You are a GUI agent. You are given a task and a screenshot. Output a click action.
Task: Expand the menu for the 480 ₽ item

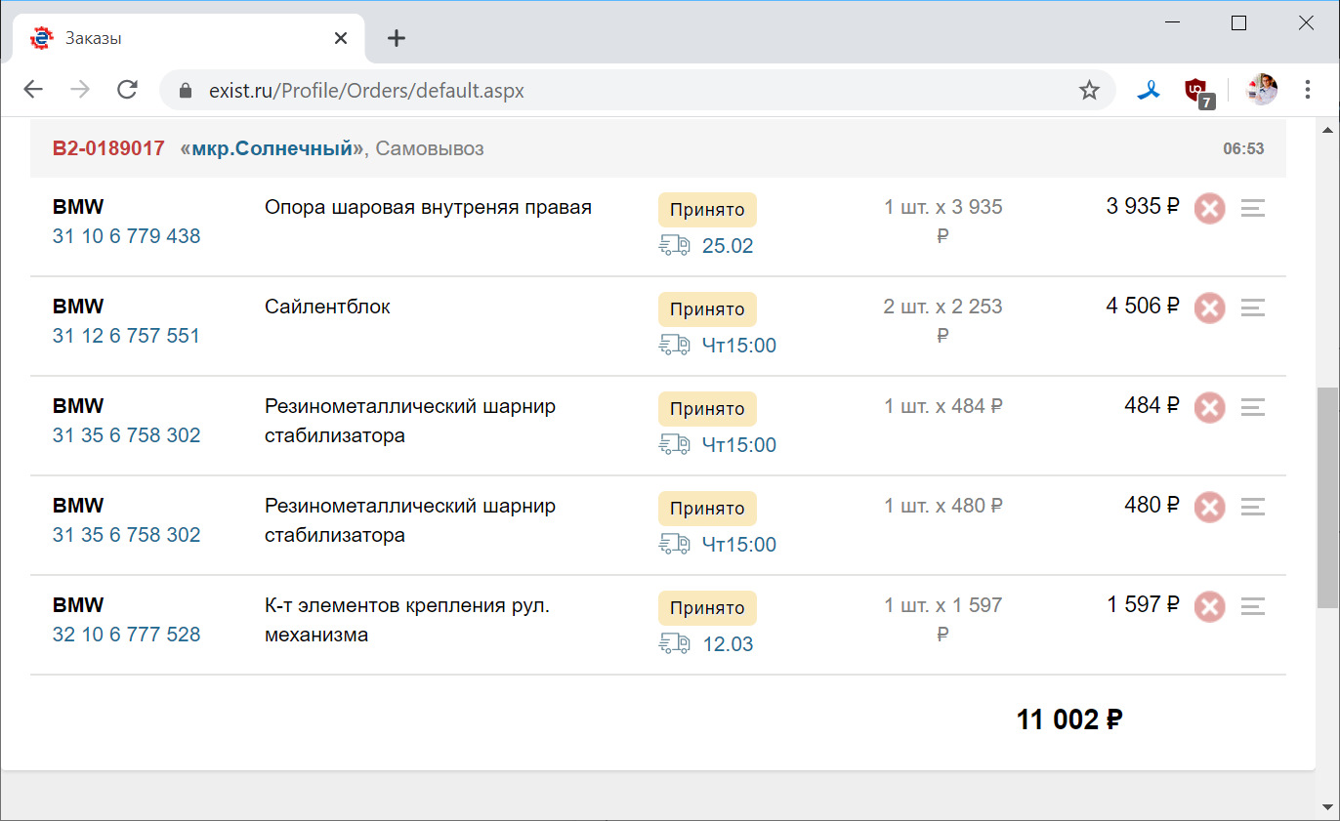[x=1253, y=508]
